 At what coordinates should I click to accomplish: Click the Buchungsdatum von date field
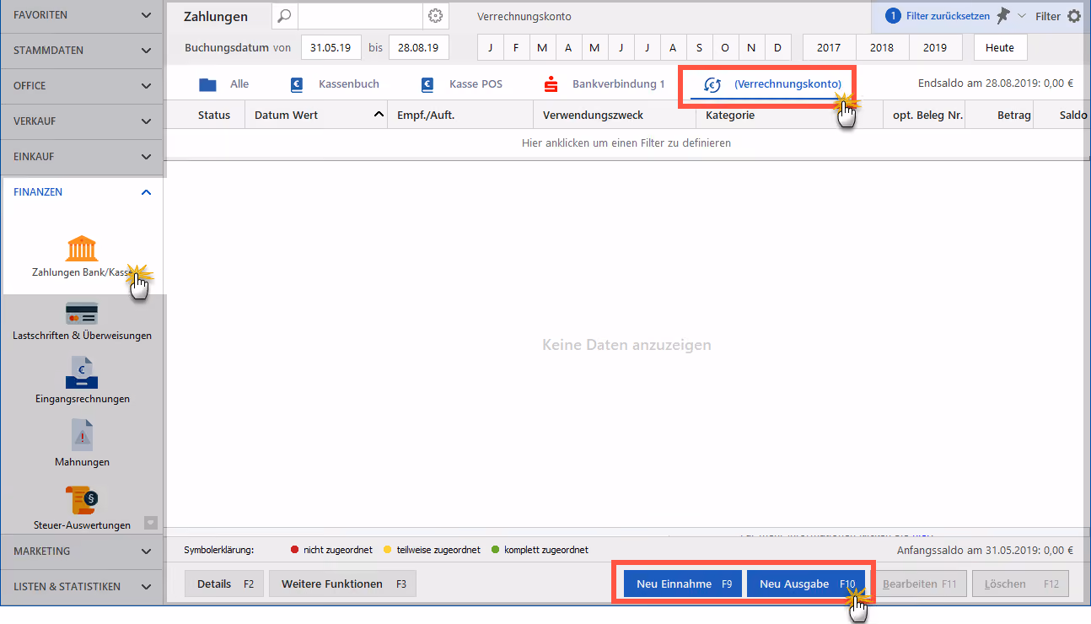pos(331,48)
